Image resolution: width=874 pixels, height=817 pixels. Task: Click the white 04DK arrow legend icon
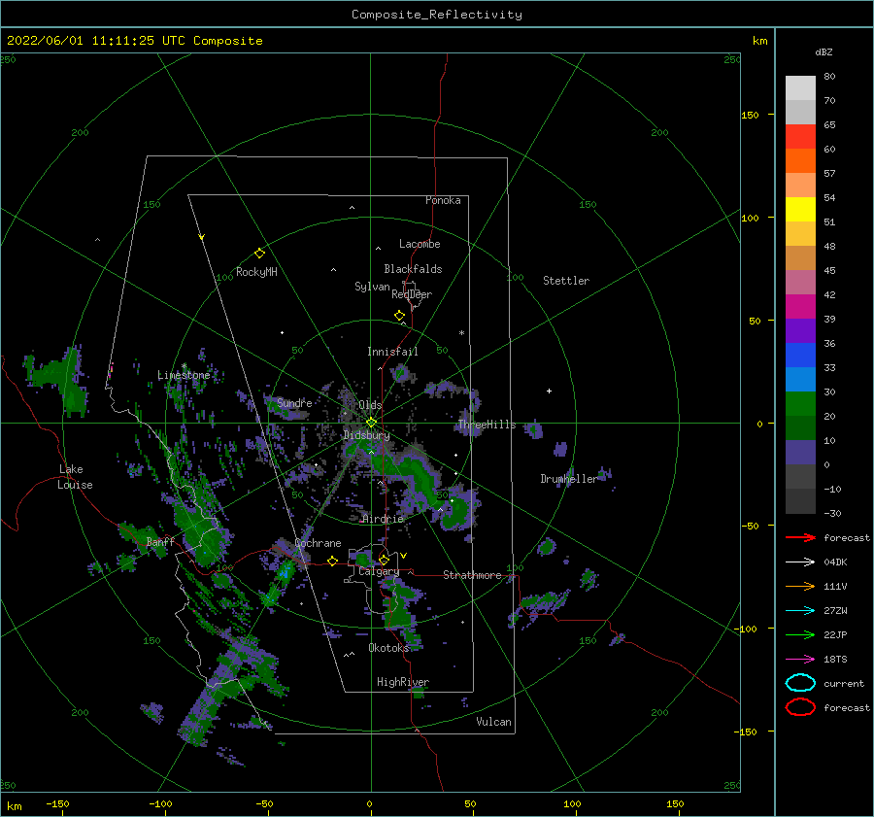(800, 562)
